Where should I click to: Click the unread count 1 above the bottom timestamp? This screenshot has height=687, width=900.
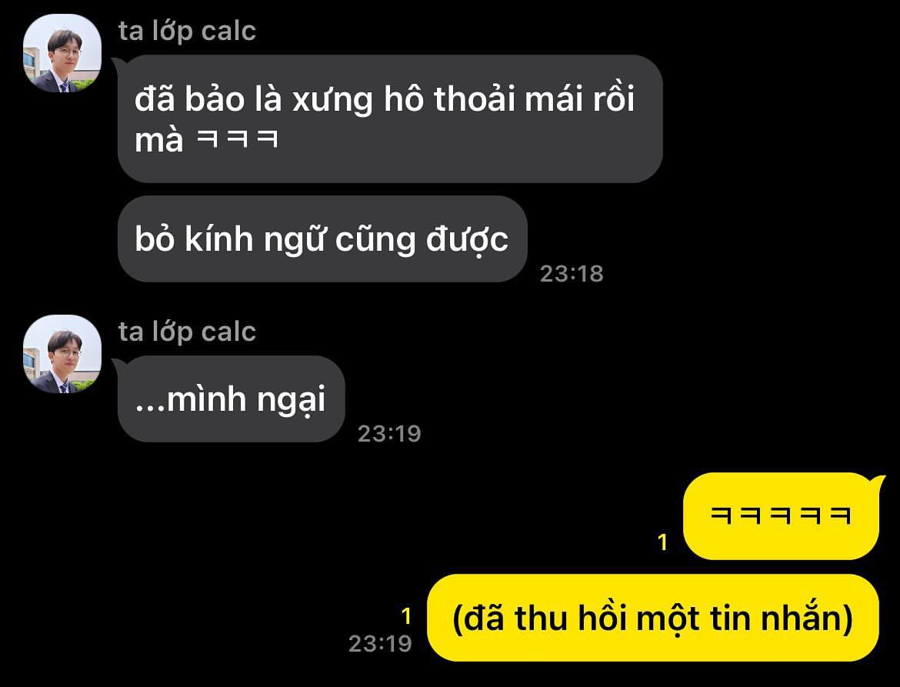406,616
